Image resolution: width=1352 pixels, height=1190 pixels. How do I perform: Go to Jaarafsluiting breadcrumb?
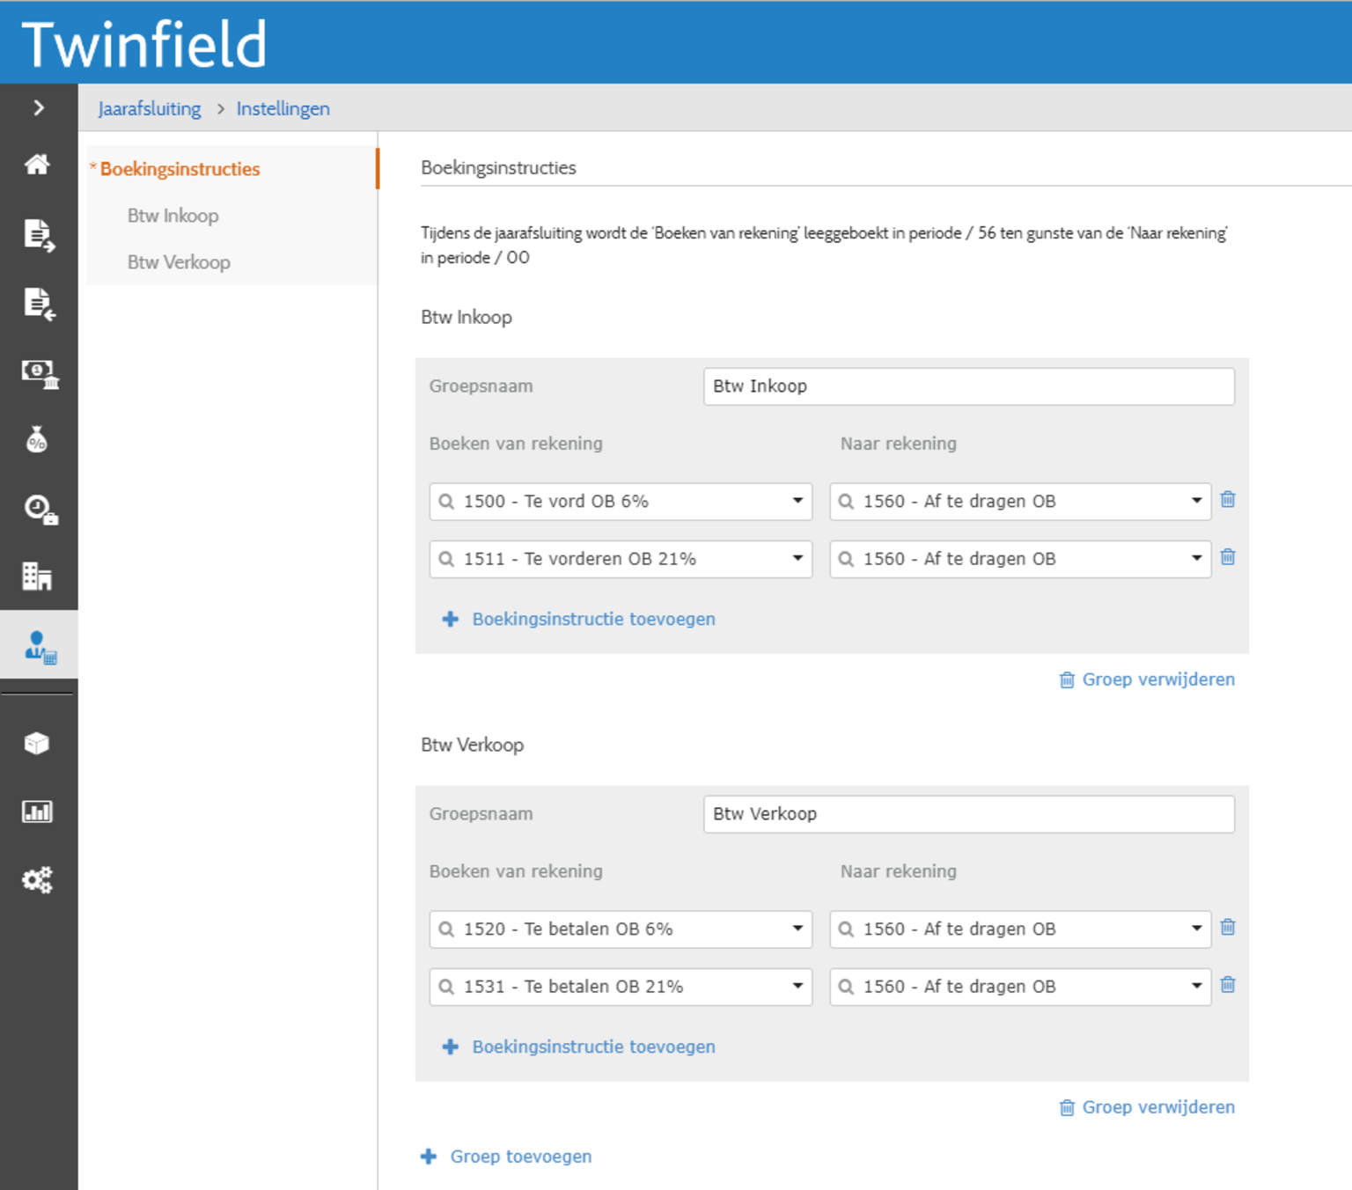click(150, 108)
